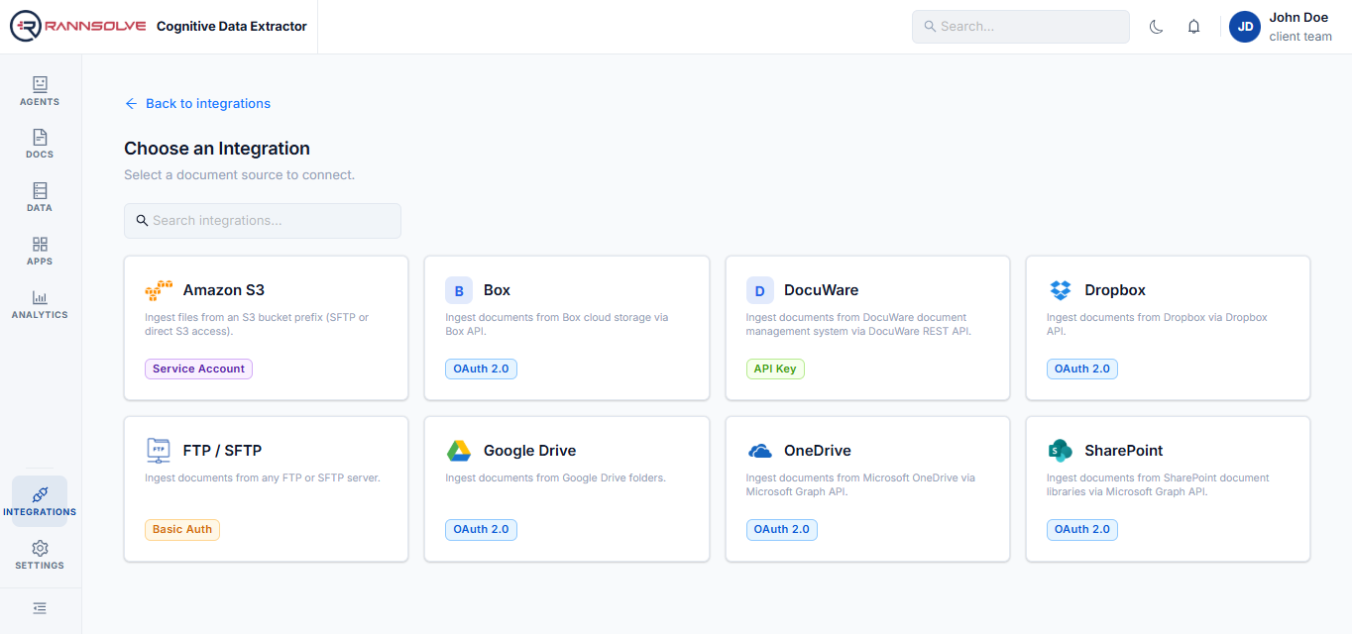Click the Amazon S3 icon
Screen dimensions: 1352x634
pos(159,290)
